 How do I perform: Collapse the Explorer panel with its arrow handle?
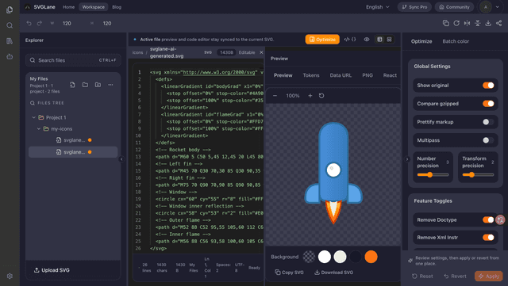click(x=121, y=159)
